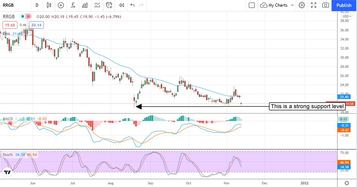Take a chart snapshot with camera icon
The image size is (357, 187).
326,5
